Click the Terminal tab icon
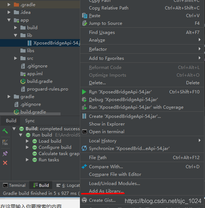205x208 pixels. point(5,185)
